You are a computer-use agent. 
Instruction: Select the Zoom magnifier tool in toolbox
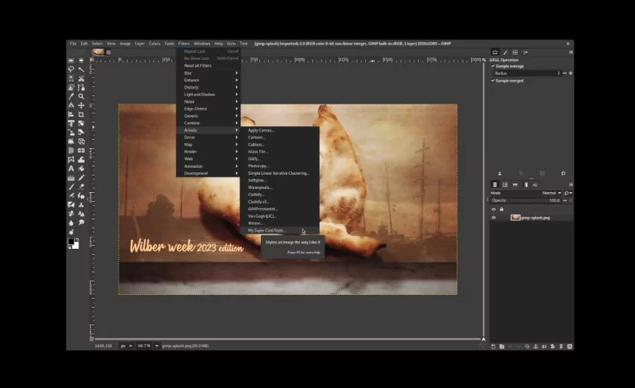[81, 96]
